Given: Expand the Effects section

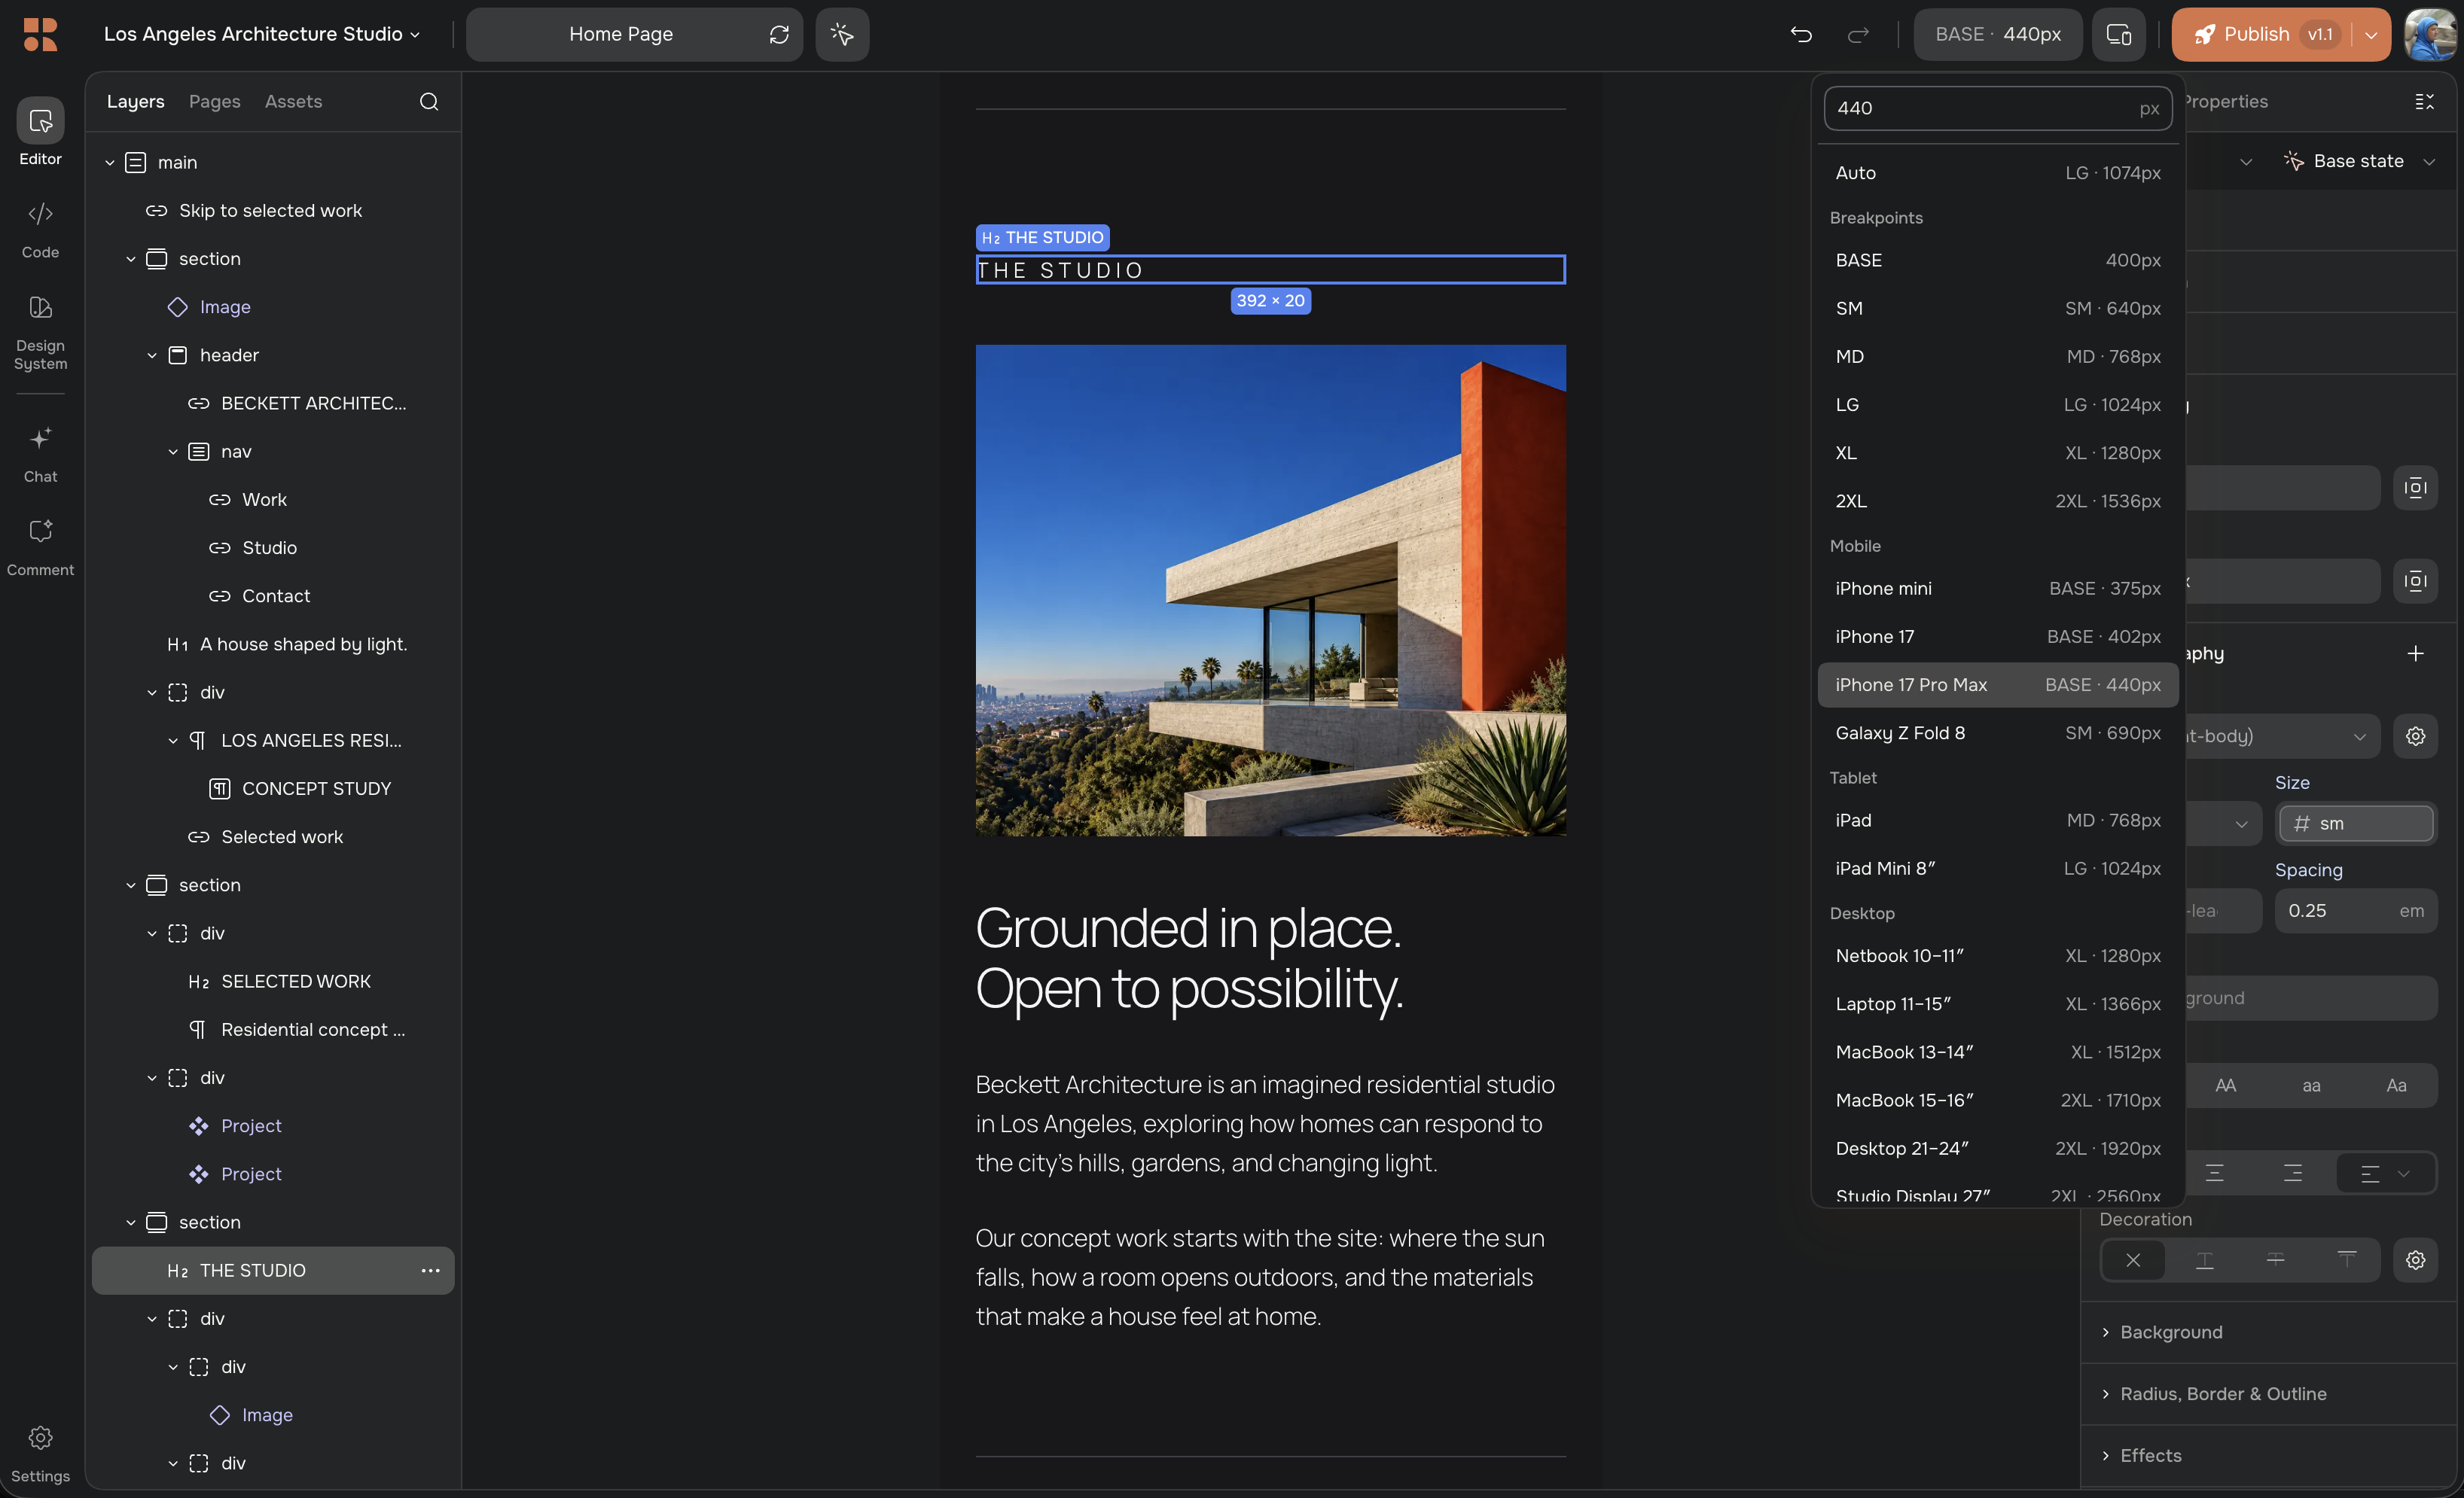Looking at the screenshot, I should click(x=2140, y=1455).
